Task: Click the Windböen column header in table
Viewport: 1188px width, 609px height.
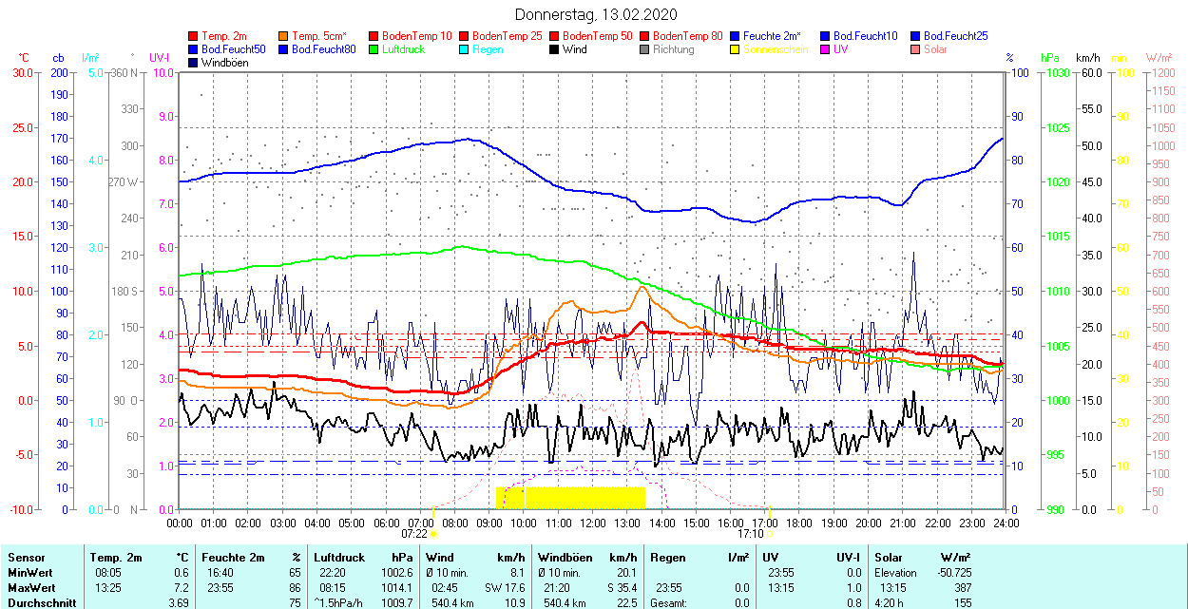Action: click(566, 558)
